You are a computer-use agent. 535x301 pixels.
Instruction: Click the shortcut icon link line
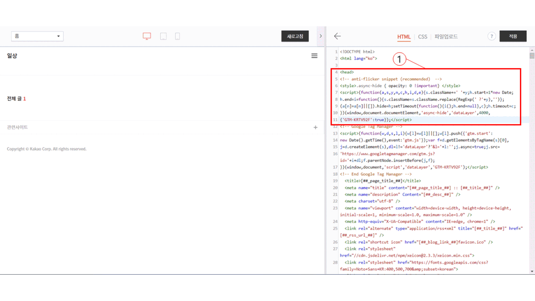tap(419, 242)
